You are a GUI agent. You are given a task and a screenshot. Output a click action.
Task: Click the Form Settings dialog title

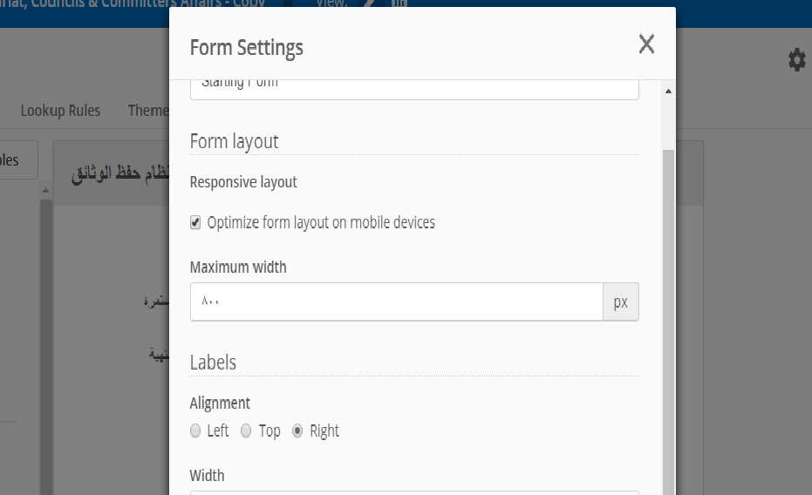tap(247, 48)
